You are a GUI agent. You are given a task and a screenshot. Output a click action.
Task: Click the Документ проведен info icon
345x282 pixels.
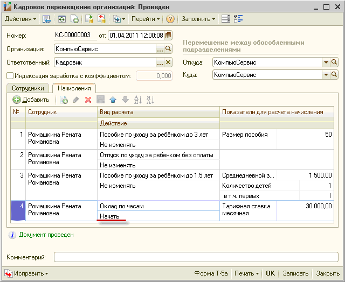tap(12, 235)
